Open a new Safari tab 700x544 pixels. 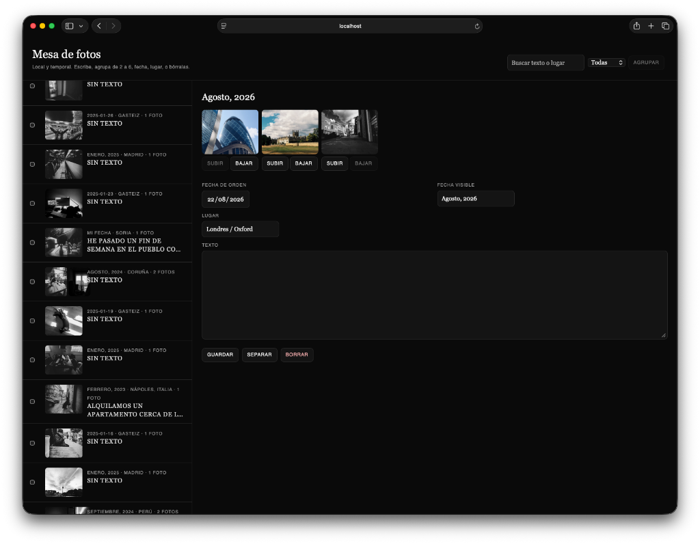click(651, 26)
